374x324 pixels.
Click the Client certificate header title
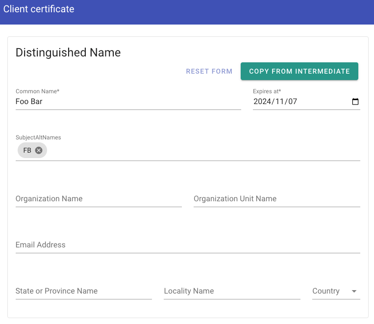pos(39,9)
